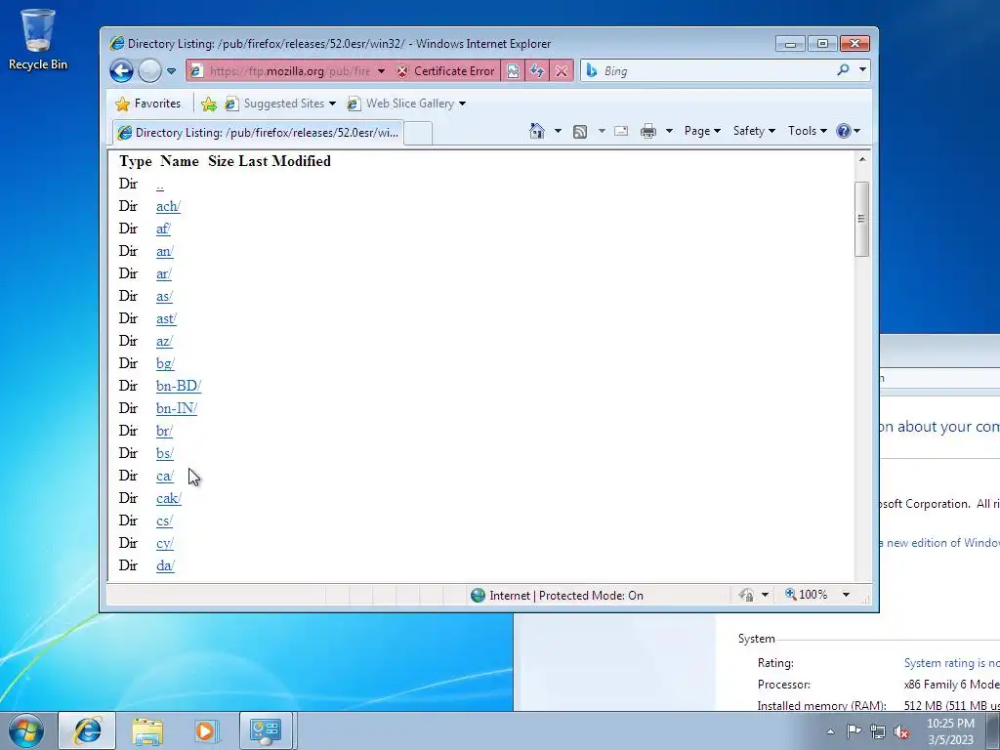Open the cy/ directory link
The image size is (1000, 750).
coord(165,543)
